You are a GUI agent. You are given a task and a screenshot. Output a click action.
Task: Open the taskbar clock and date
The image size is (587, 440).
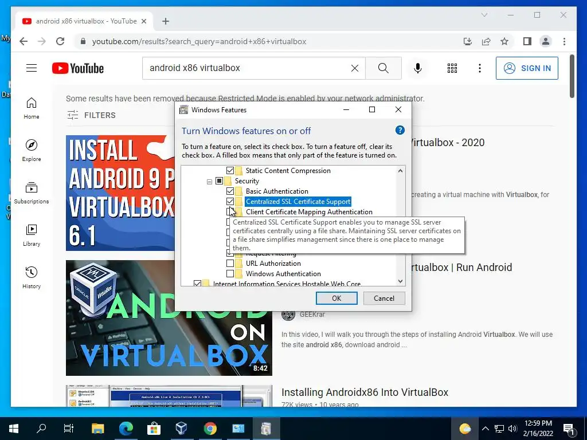538,429
